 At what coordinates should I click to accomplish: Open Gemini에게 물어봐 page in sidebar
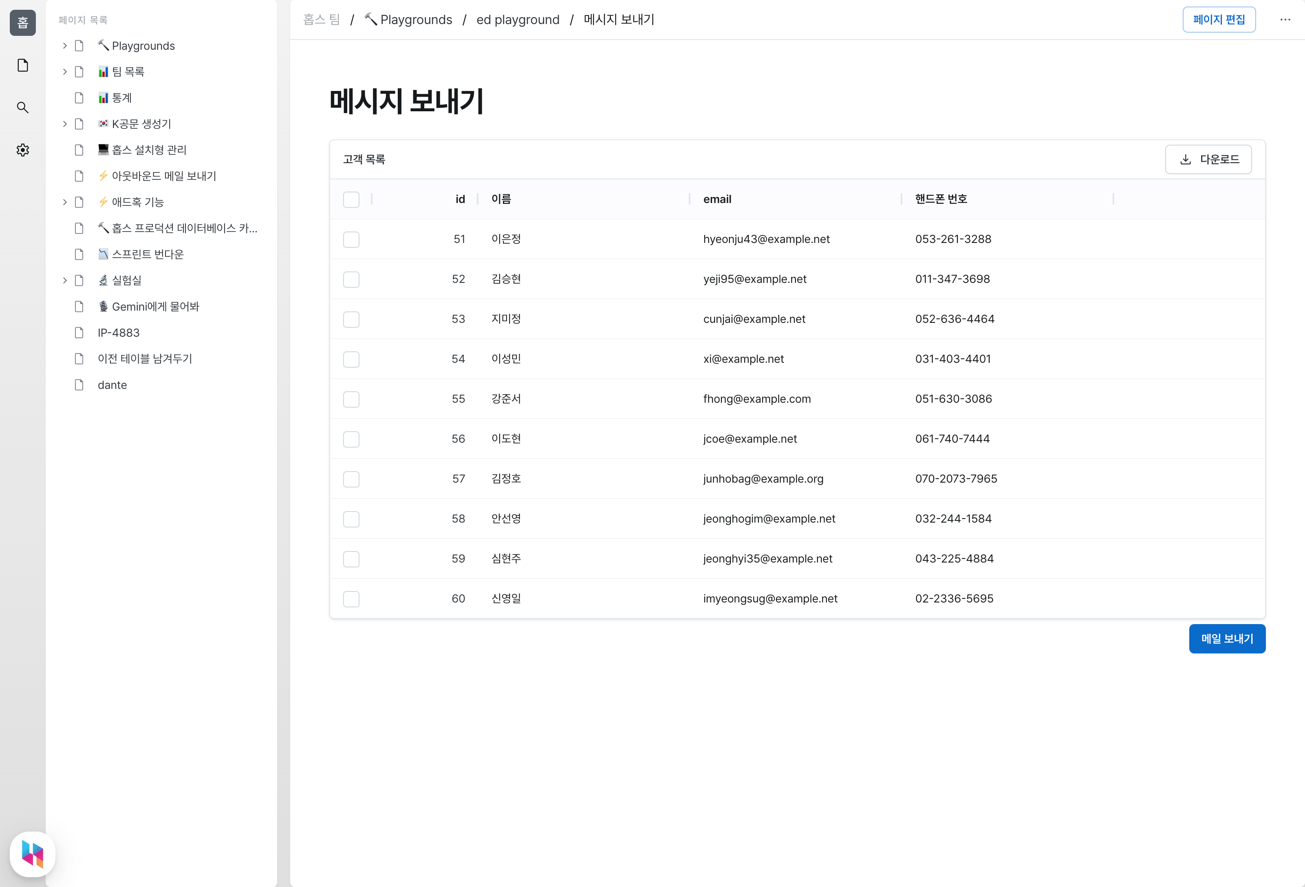149,306
